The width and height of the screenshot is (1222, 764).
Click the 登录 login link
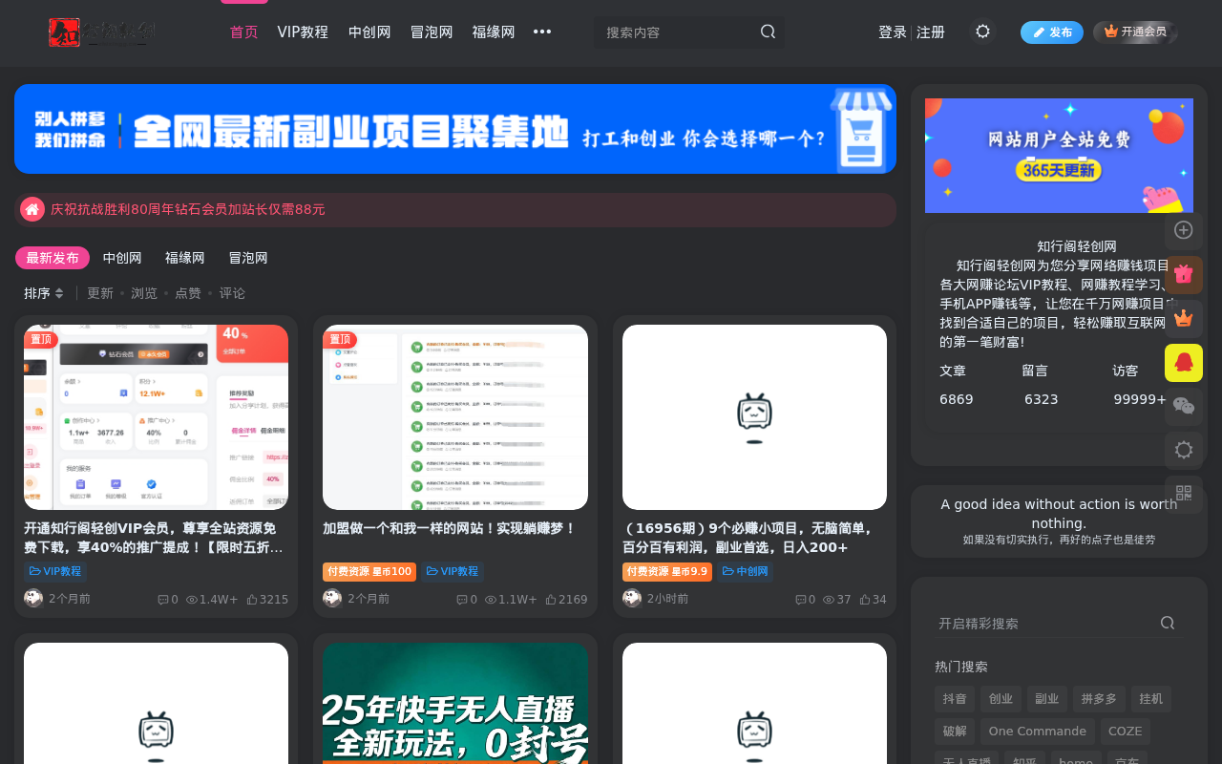pyautogui.click(x=892, y=31)
